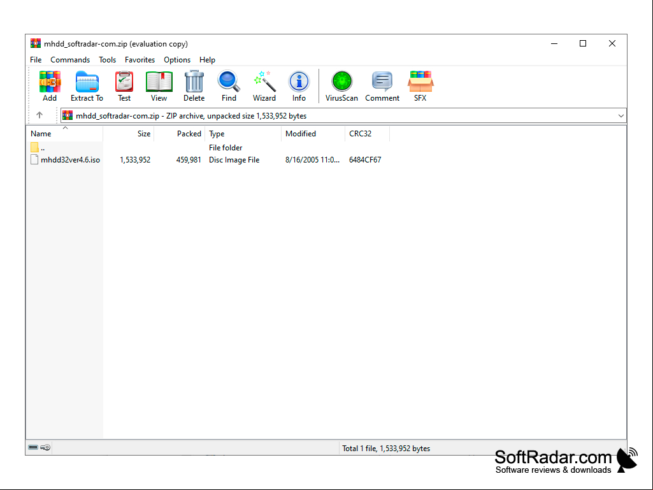This screenshot has width=653, height=490.
Task: Sort by Type column header
Action: click(243, 134)
